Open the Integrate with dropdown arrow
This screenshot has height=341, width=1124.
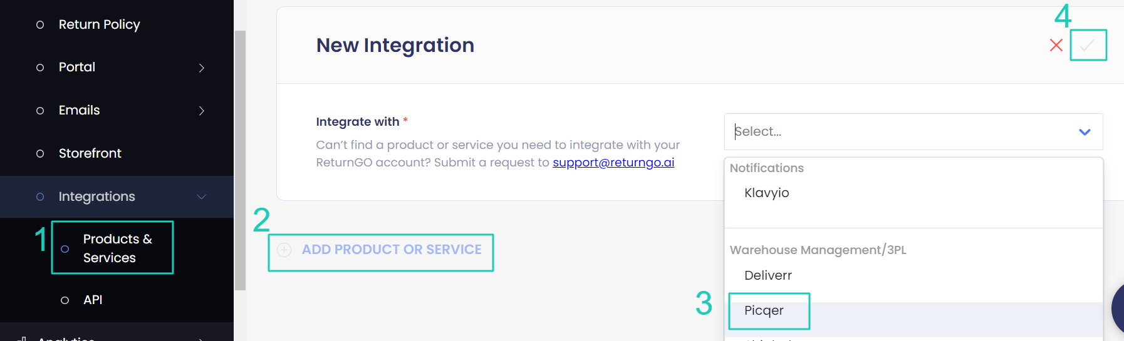click(1085, 132)
